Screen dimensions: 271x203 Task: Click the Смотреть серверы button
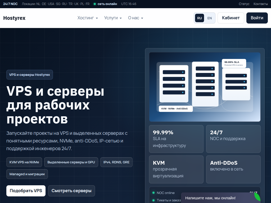coord(71,191)
